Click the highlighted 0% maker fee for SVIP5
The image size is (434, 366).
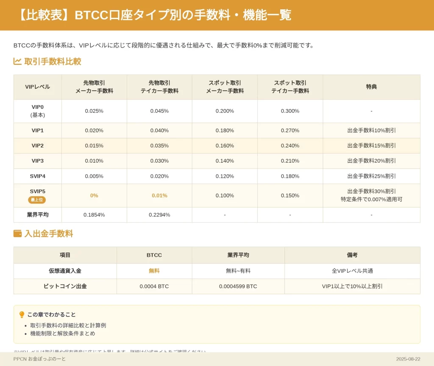pyautogui.click(x=94, y=195)
